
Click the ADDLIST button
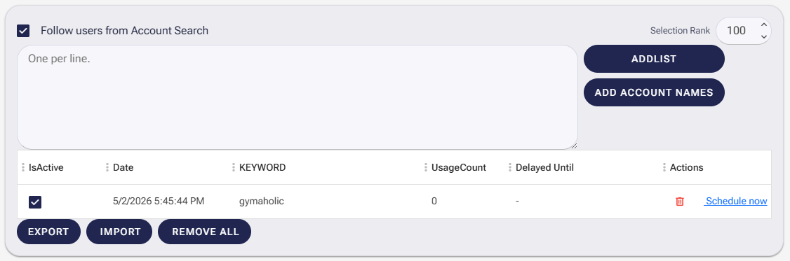654,59
